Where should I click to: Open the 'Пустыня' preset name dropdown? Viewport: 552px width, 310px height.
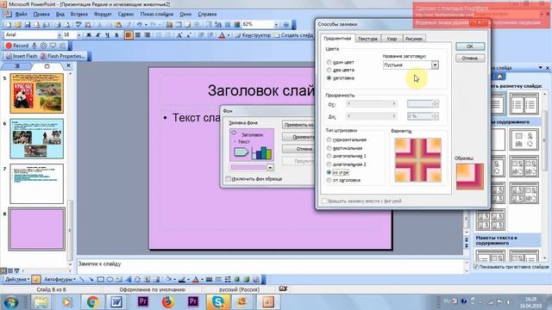(x=435, y=65)
